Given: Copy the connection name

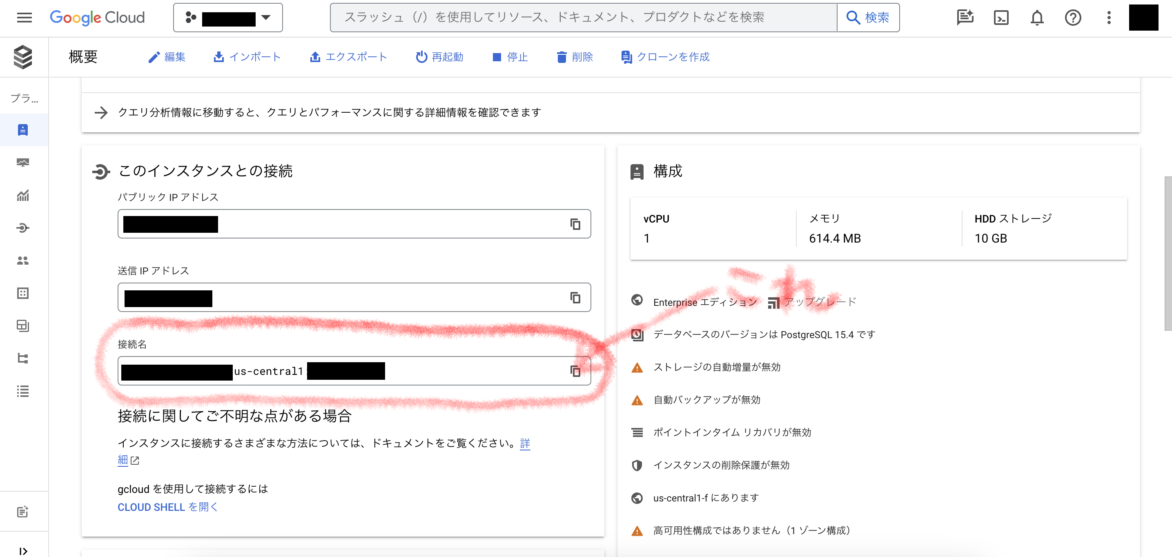Looking at the screenshot, I should pos(575,370).
